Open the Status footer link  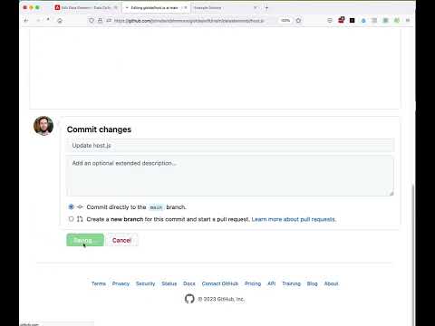[169, 283]
